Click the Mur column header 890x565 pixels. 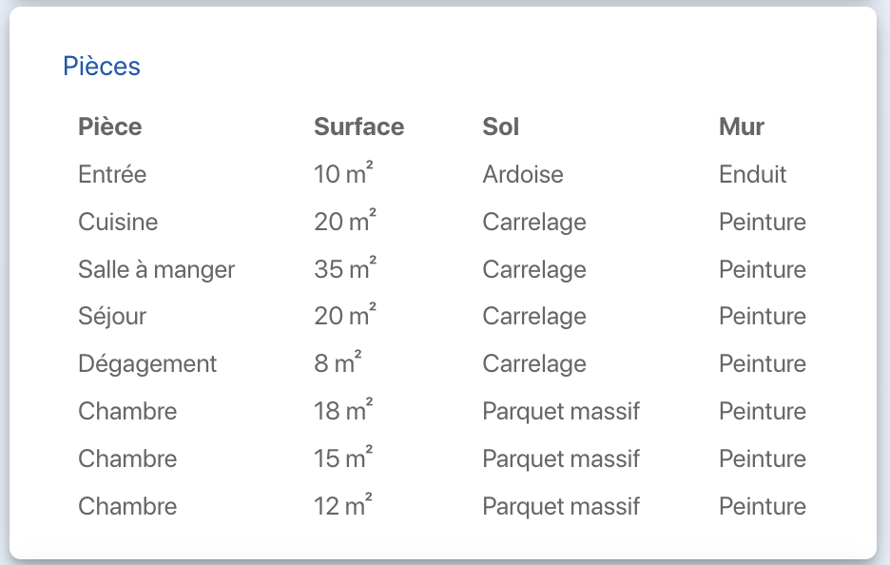click(742, 127)
